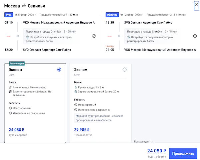This screenshot has height=160, width=200.
Task: Expand outbound Istanbul layover details
Action: [x=94, y=36]
